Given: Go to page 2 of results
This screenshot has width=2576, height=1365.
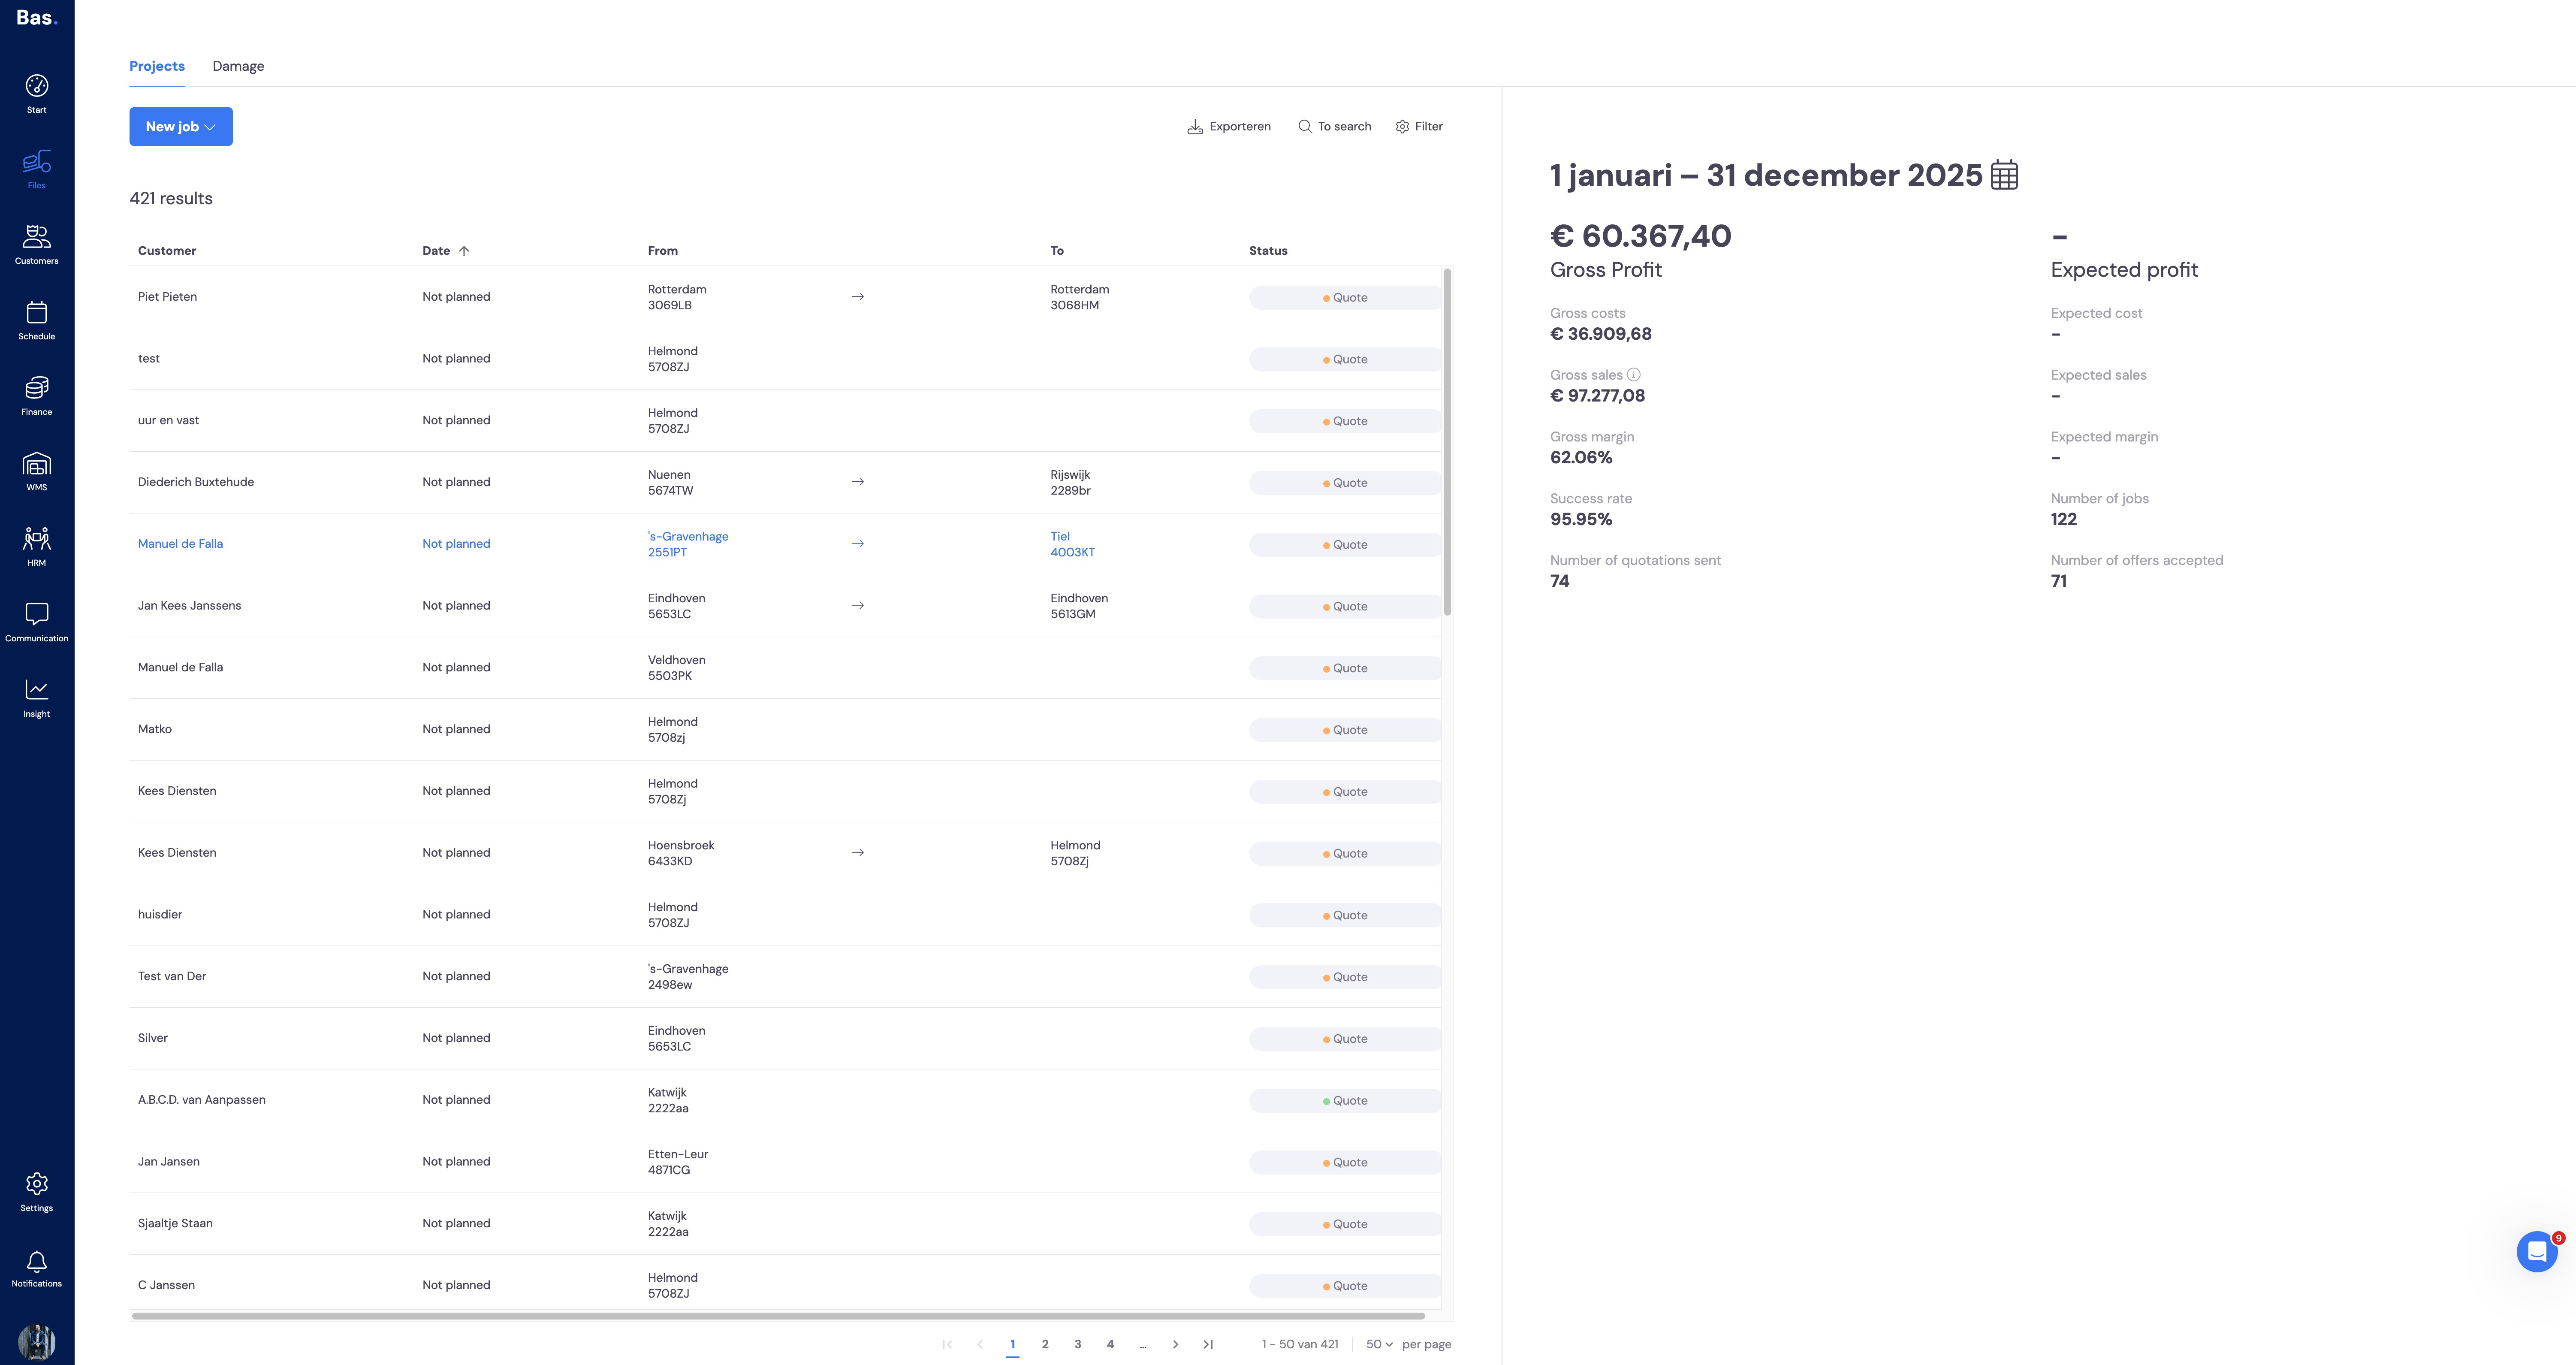Looking at the screenshot, I should click(x=1045, y=1344).
